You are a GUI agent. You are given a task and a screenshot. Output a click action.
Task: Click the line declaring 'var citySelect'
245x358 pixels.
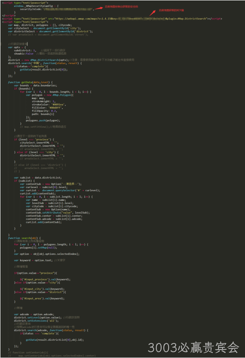coord(45,28)
